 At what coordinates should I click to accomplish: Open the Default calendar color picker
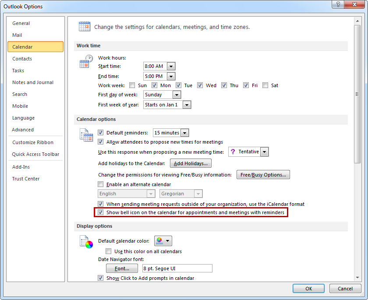[163, 241]
